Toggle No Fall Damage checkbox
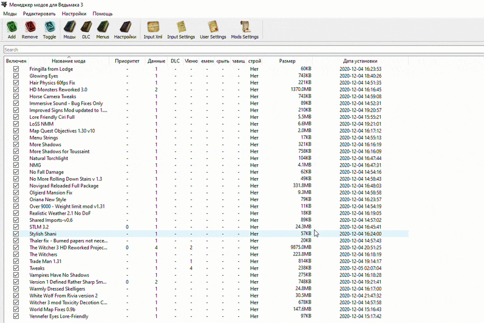Image resolution: width=484 pixels, height=323 pixels. [16, 172]
